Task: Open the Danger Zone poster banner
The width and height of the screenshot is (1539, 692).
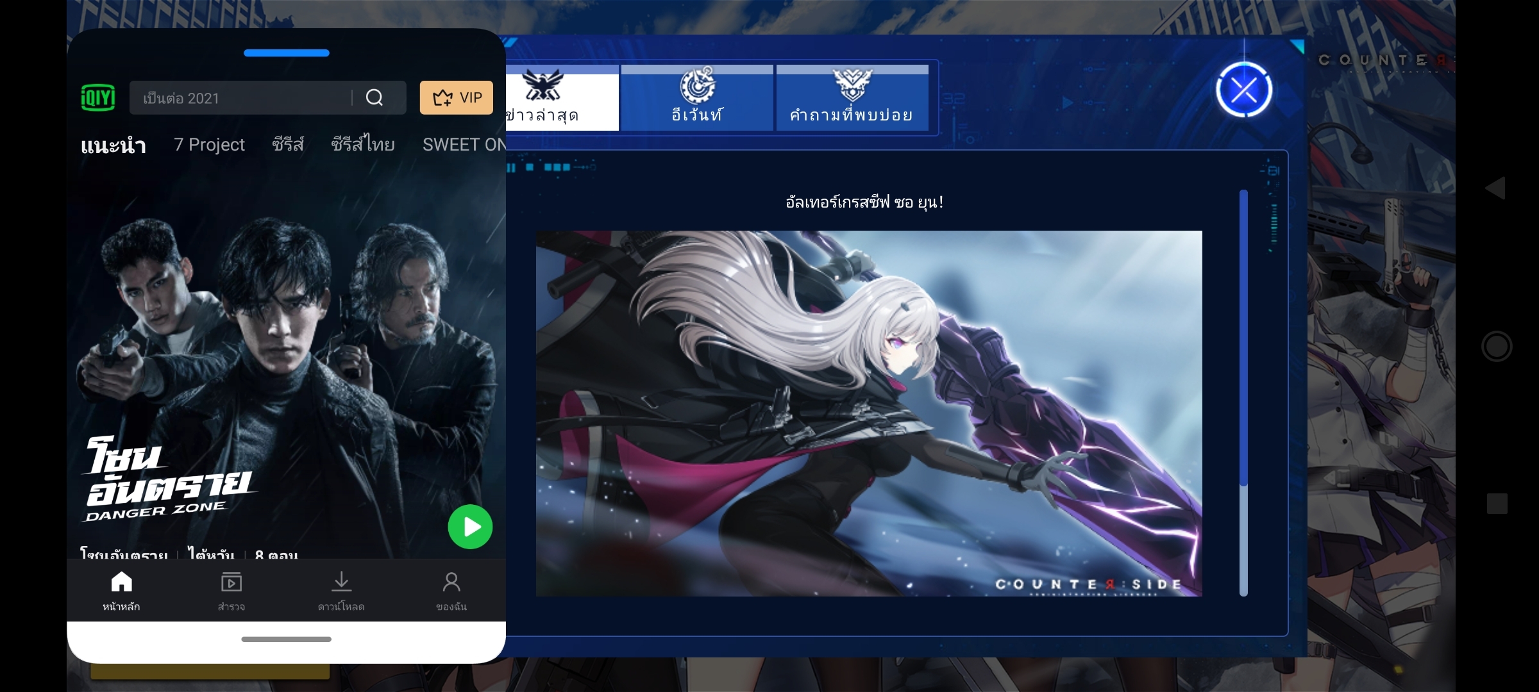Action: 287,359
